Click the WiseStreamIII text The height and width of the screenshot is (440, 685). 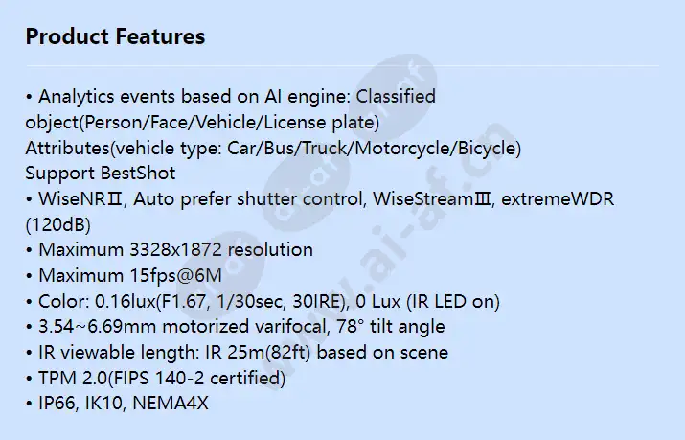point(431,199)
